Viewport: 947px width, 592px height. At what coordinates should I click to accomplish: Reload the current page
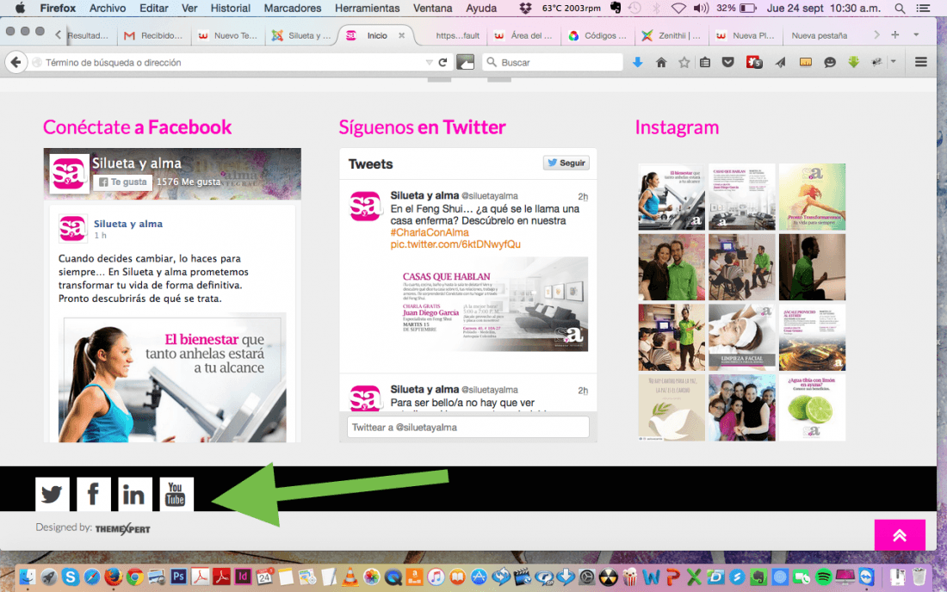pos(443,62)
